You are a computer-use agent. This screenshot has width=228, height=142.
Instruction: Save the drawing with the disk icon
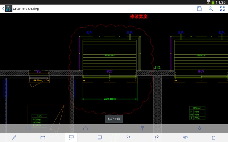pyautogui.click(x=199, y=9)
